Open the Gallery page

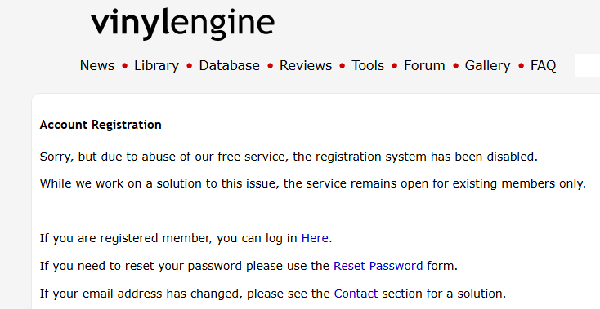(x=487, y=65)
